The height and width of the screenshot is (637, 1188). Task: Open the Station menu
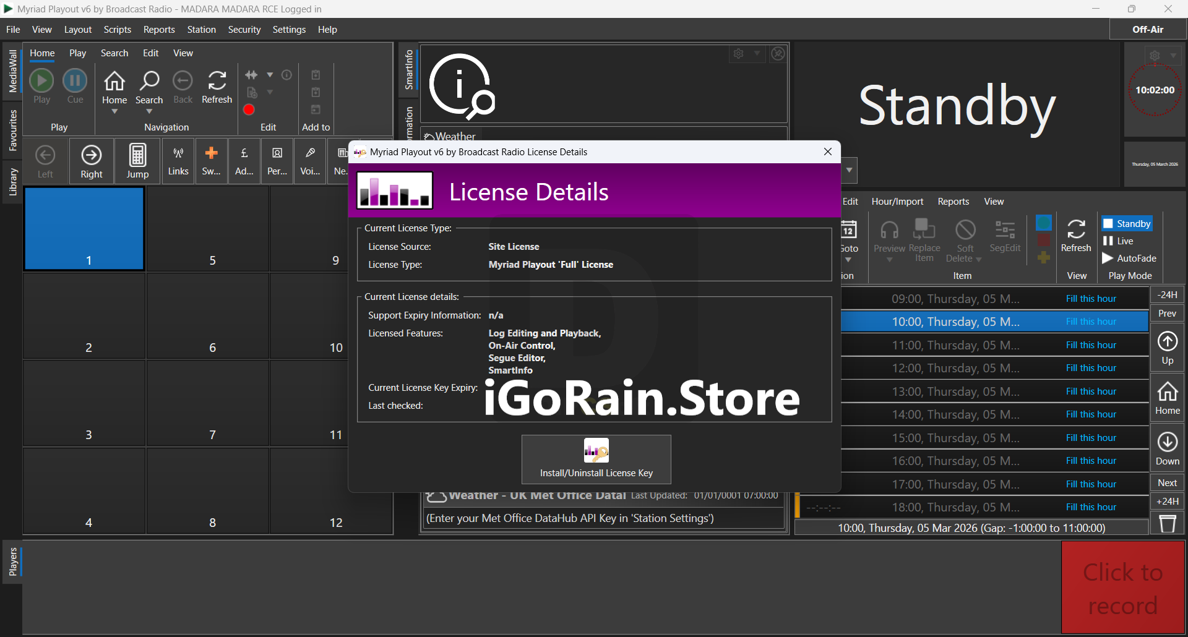click(201, 30)
